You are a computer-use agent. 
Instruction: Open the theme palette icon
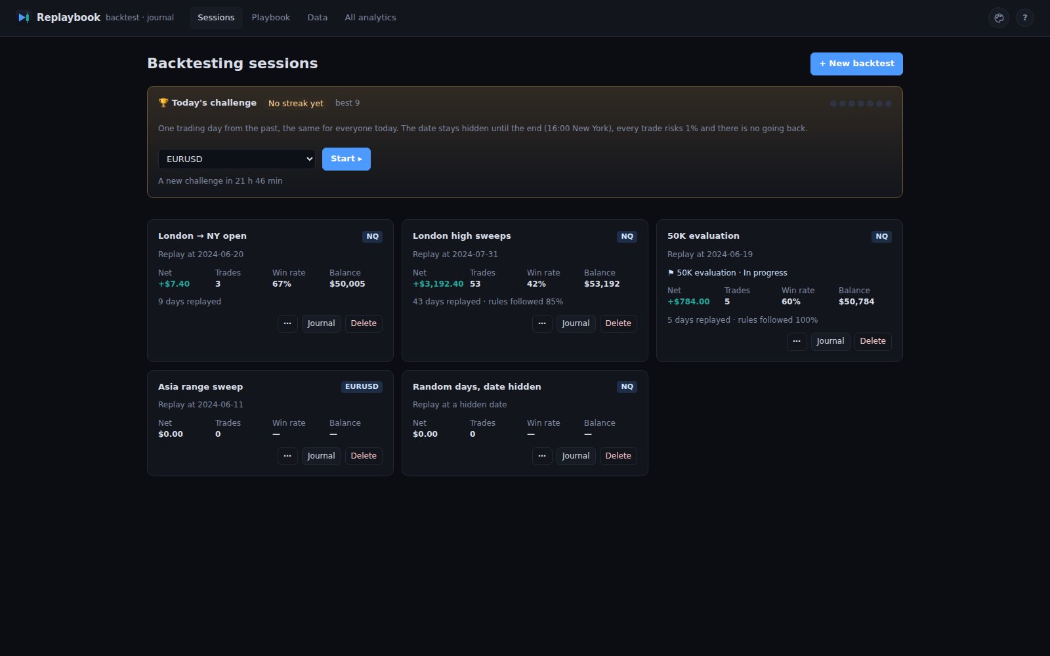tap(999, 18)
